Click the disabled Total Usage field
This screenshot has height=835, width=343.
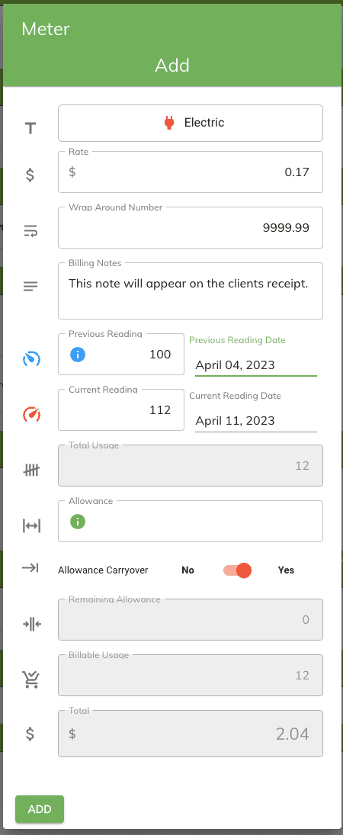(x=190, y=465)
